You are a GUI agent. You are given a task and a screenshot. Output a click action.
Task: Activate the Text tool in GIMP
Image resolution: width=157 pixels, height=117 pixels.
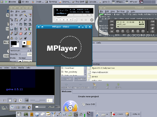tap(21, 29)
